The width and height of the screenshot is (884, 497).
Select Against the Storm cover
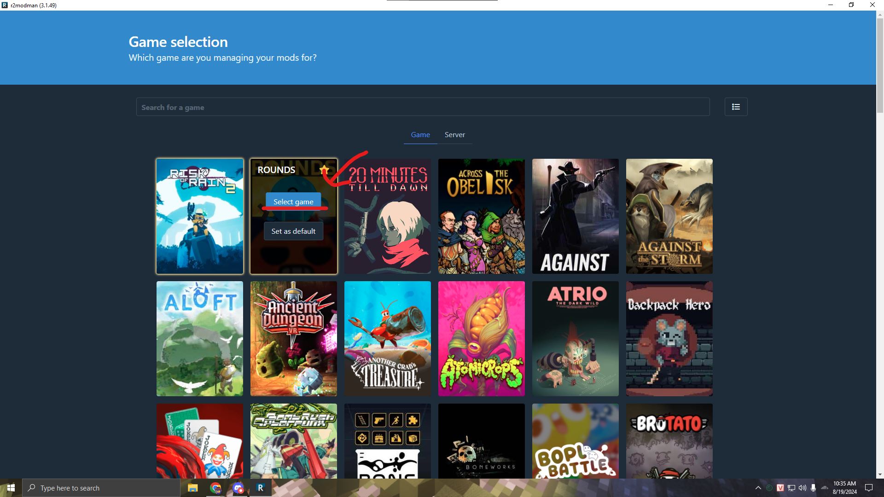point(669,216)
